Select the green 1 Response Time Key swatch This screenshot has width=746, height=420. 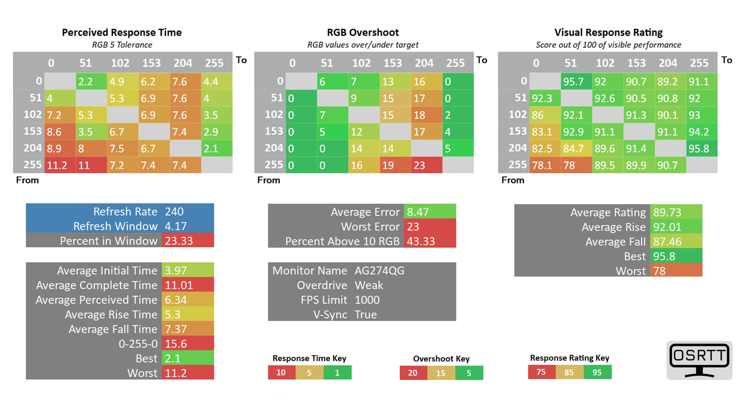click(x=337, y=373)
